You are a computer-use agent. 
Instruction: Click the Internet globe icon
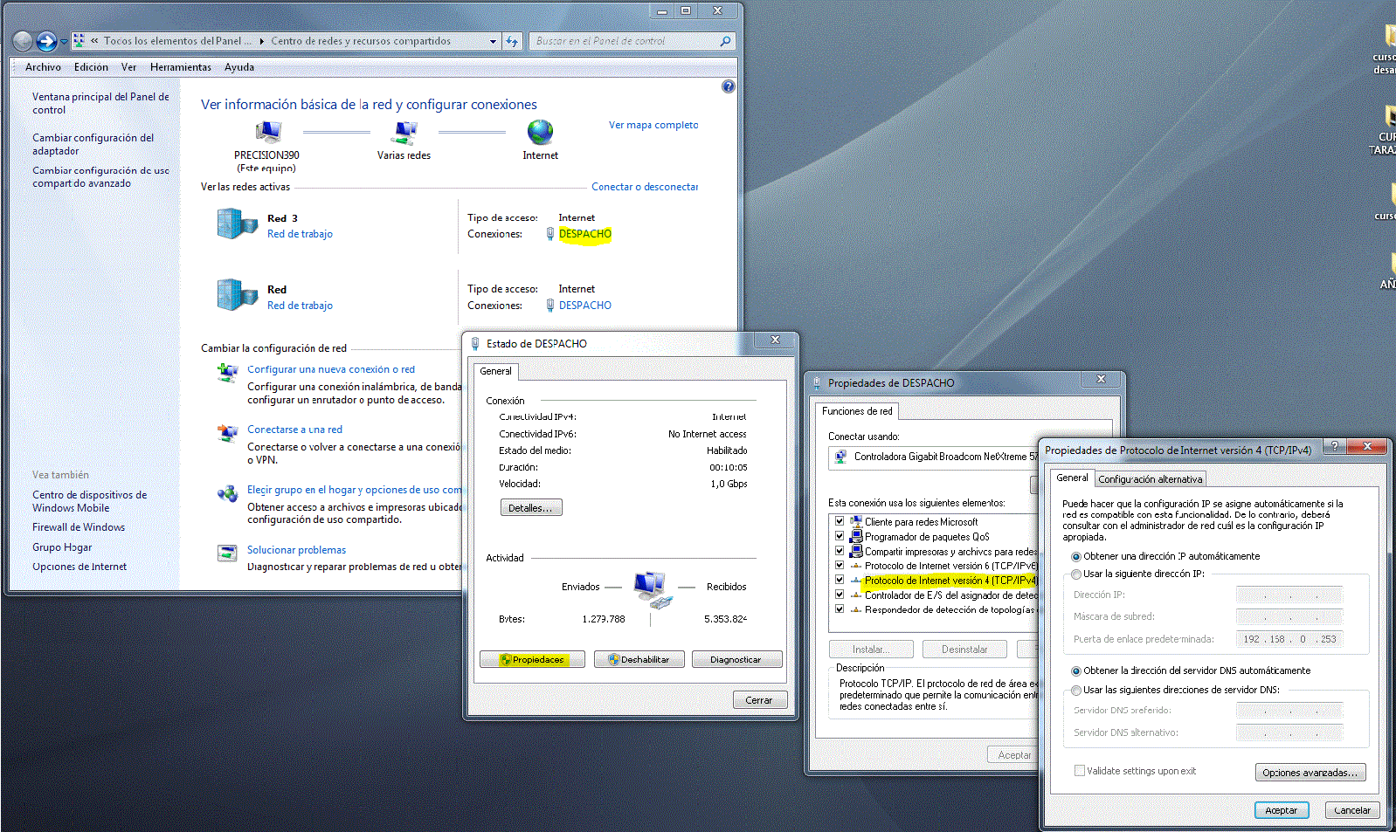coord(540,132)
